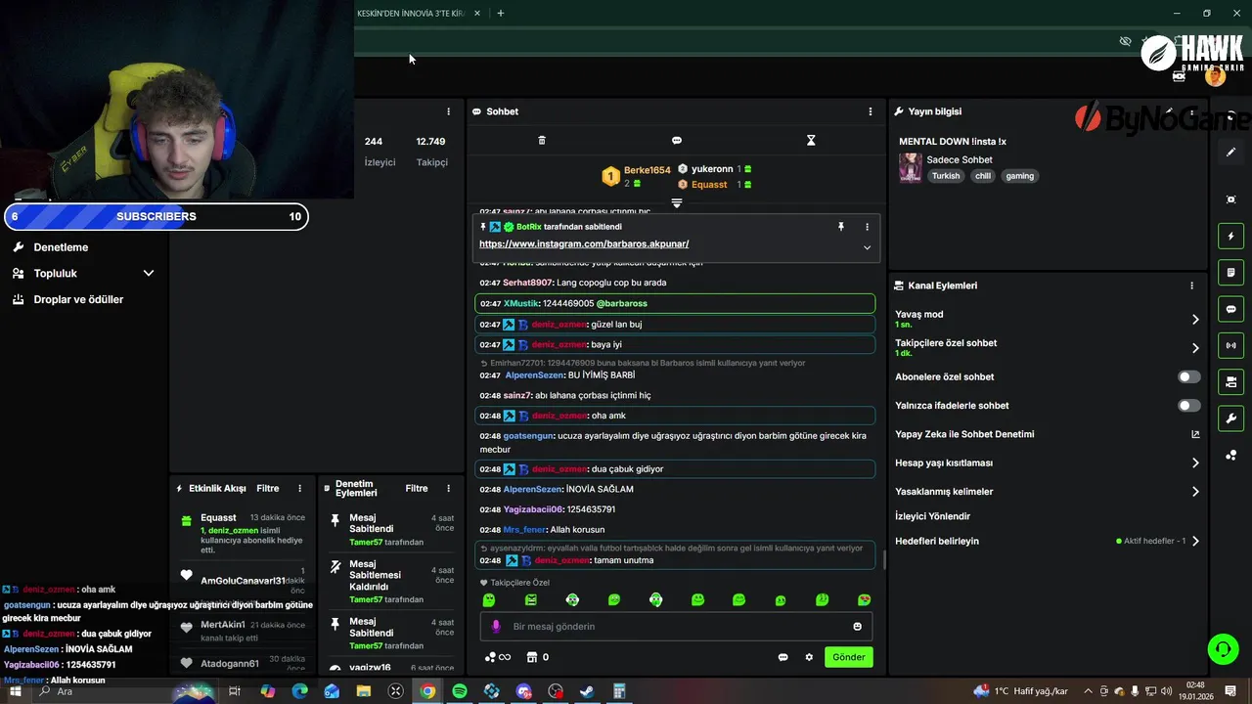The width and height of the screenshot is (1252, 704).
Task: Open the Sohbet panel three-dot menu
Action: pos(871,111)
